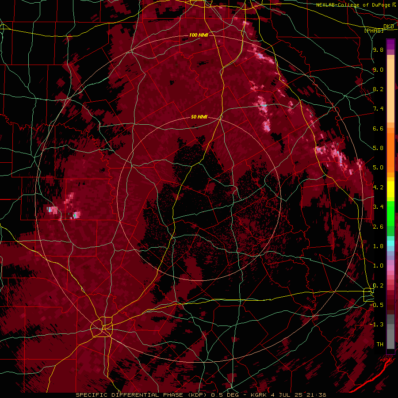Select the 9.0 value on the color scale
The height and width of the screenshot is (398, 398).
378,69
